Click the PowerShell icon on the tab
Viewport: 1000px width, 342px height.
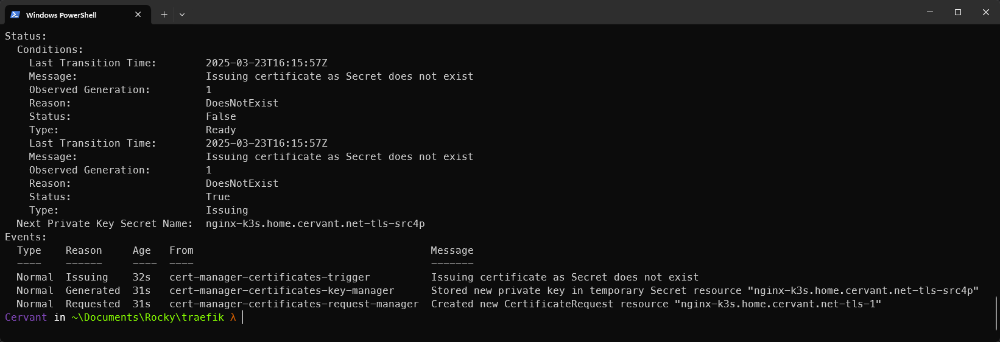tap(15, 15)
